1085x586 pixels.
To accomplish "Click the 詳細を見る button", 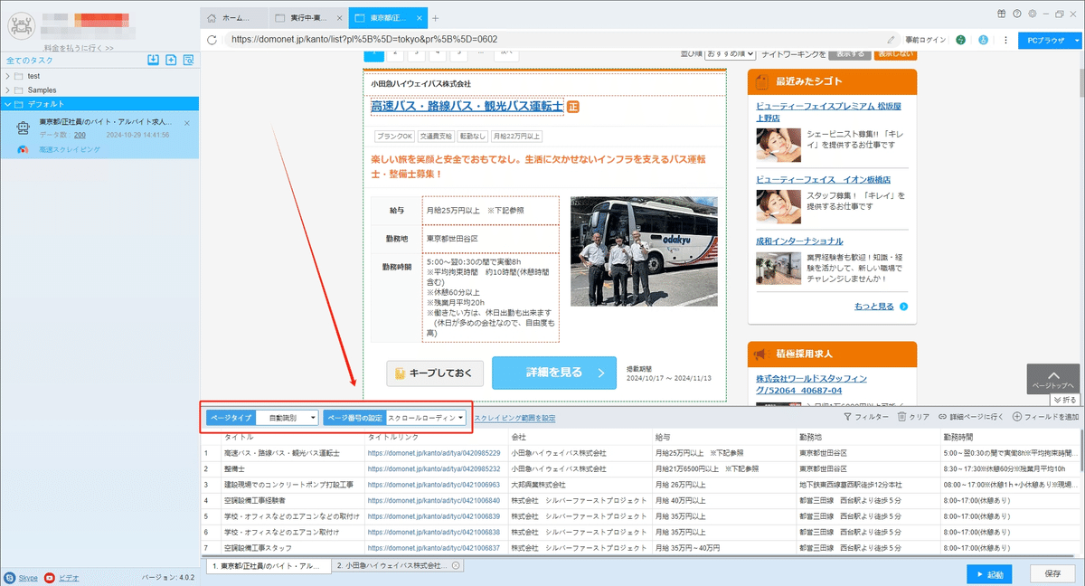I will point(554,373).
